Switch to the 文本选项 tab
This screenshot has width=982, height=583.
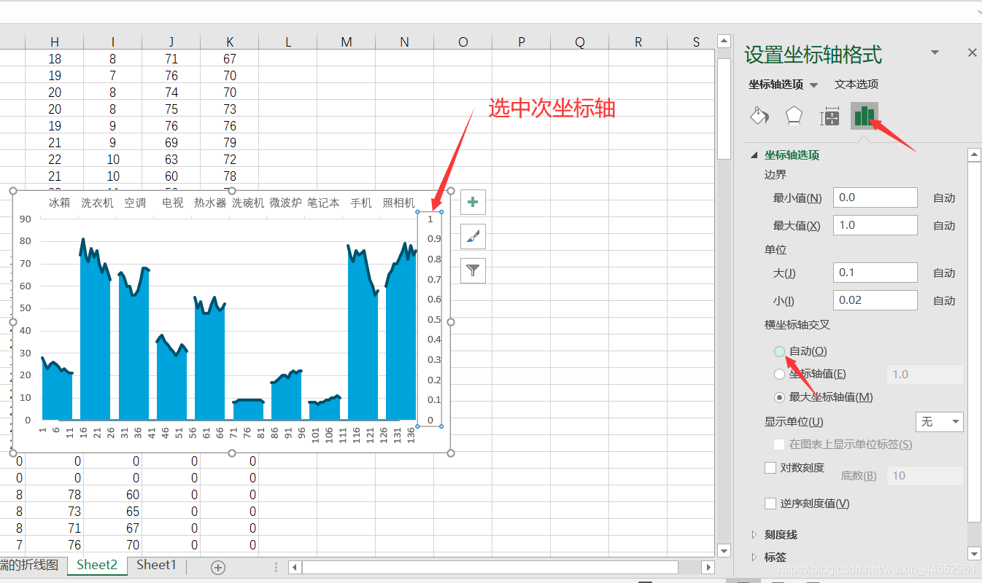857,85
